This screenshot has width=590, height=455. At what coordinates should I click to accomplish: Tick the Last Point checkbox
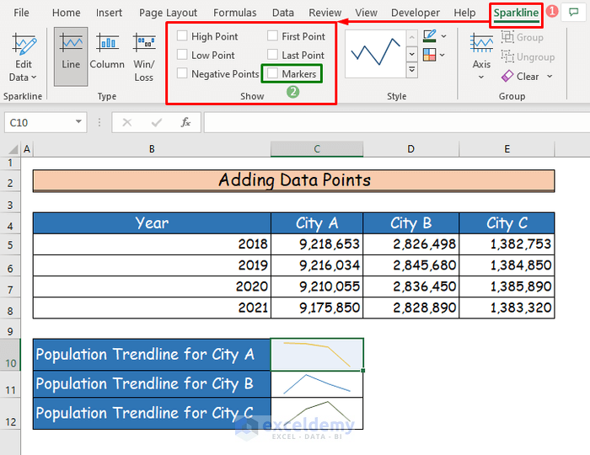click(x=273, y=55)
